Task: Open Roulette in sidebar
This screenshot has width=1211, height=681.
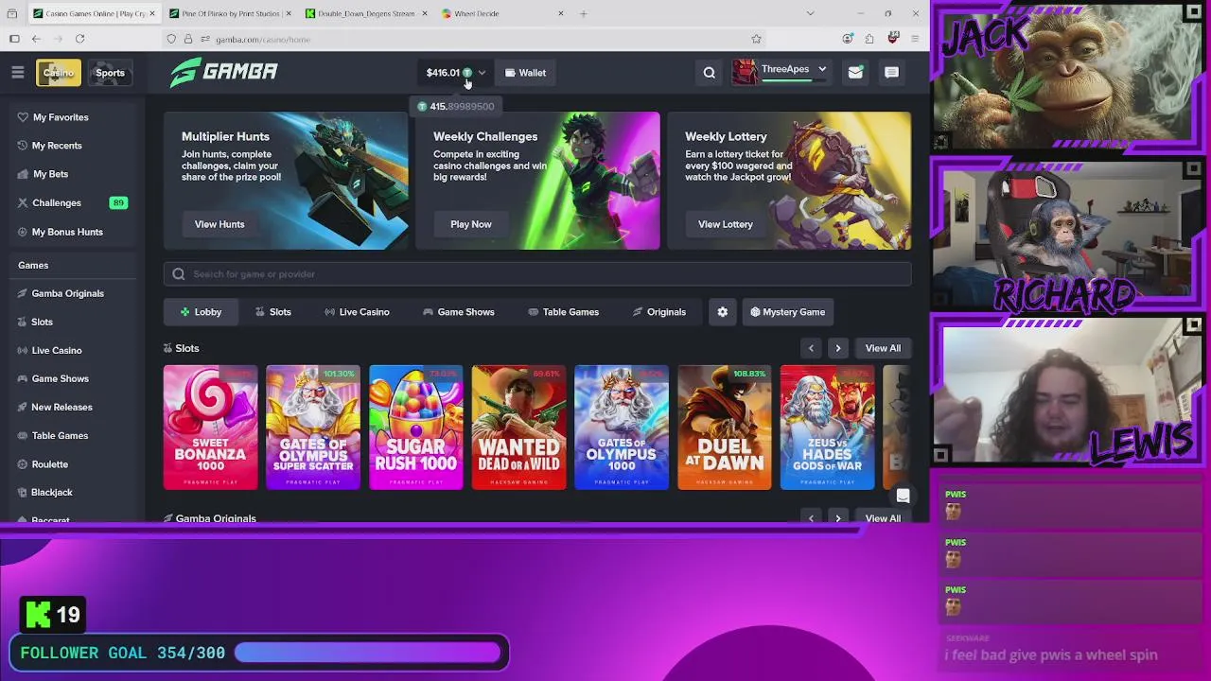Action: tap(49, 464)
